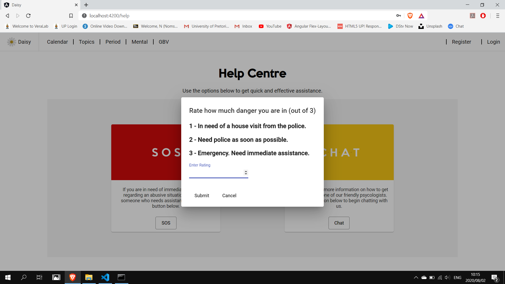Click the saved passwords key icon

click(398, 16)
